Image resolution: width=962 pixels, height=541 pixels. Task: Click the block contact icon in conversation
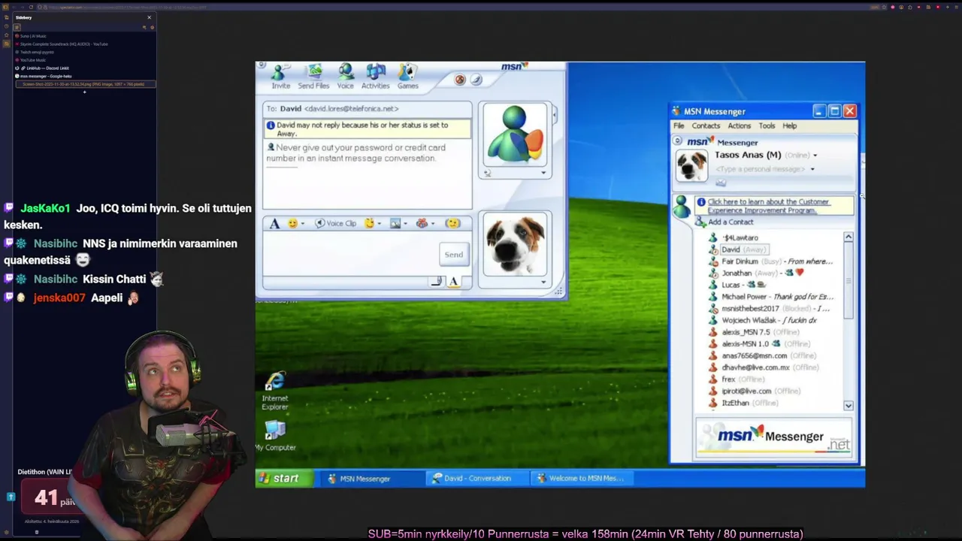(460, 80)
